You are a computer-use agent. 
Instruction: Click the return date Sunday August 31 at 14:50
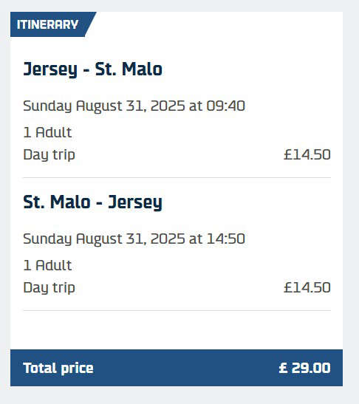[x=134, y=239]
